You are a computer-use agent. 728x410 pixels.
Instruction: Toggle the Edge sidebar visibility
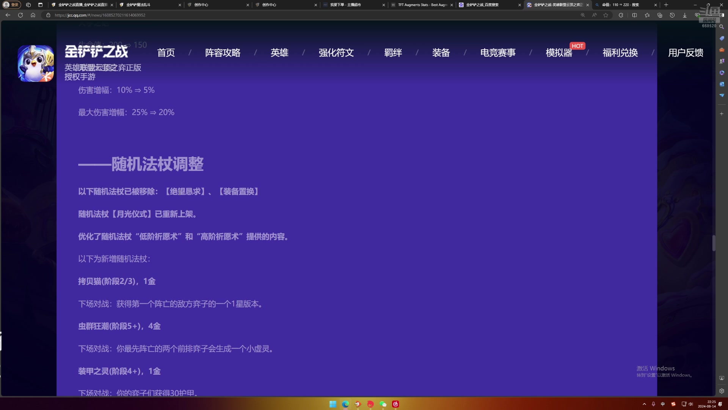point(722,16)
